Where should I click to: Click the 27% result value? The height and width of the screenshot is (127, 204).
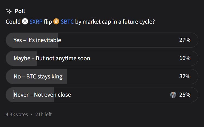[x=185, y=40]
